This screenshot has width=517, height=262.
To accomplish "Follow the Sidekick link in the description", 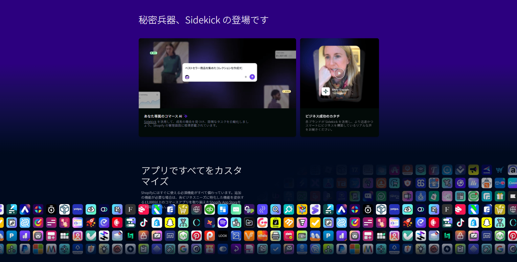I will 150,122.
